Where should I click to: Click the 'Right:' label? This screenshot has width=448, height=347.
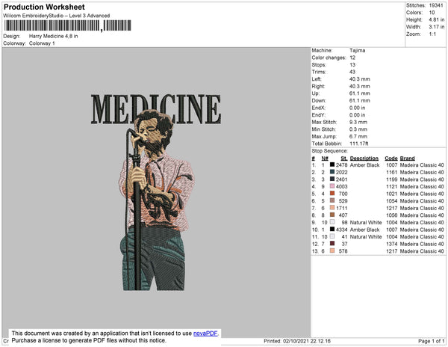point(318,86)
